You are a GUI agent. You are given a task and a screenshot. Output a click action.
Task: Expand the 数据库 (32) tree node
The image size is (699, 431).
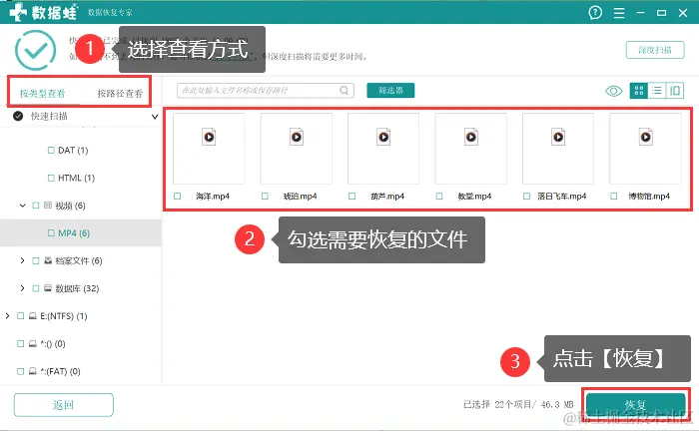point(22,288)
